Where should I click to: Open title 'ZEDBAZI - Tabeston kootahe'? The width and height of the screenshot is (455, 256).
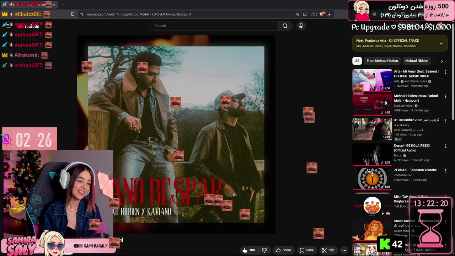point(415,170)
